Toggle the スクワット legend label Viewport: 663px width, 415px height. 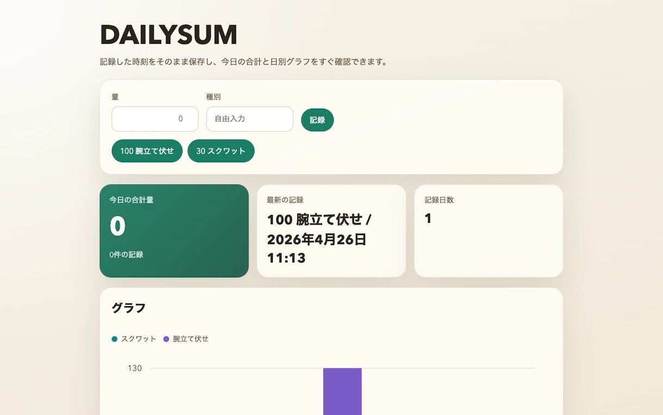[x=139, y=339]
